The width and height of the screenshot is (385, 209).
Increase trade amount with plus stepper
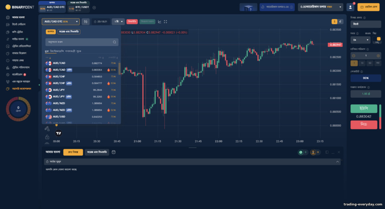[378, 56]
